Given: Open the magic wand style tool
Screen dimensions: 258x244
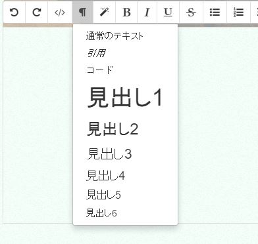Looking at the screenshot, I should 105,12.
